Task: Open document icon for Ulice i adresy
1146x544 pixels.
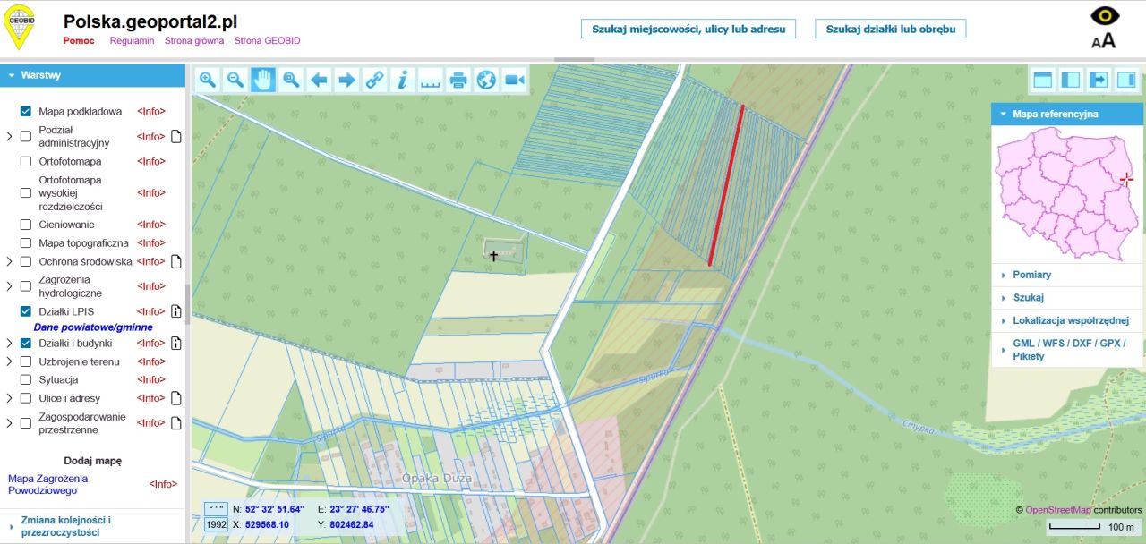Action: [x=176, y=398]
